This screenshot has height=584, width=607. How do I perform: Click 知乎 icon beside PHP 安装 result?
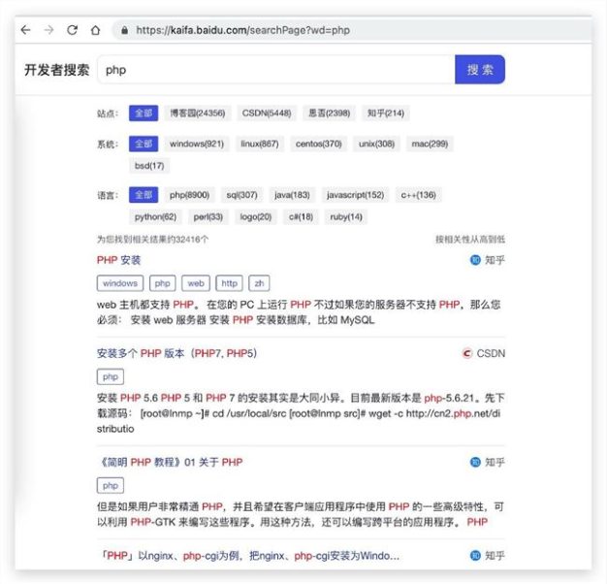pos(475,260)
